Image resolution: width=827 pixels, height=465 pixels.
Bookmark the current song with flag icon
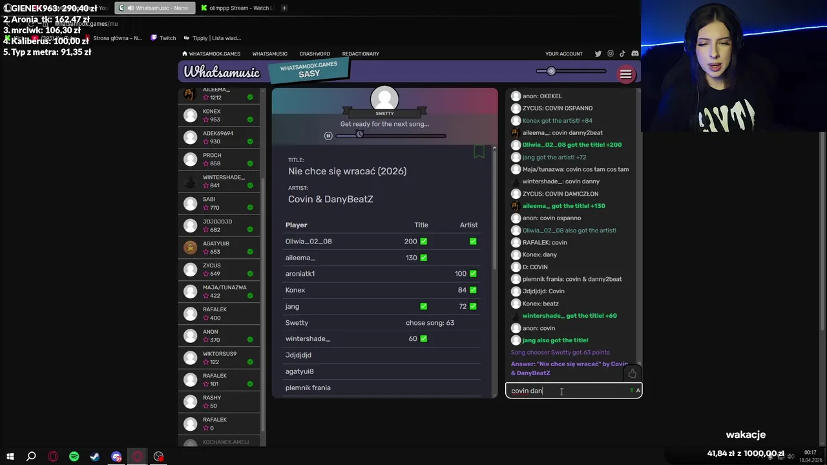click(479, 152)
